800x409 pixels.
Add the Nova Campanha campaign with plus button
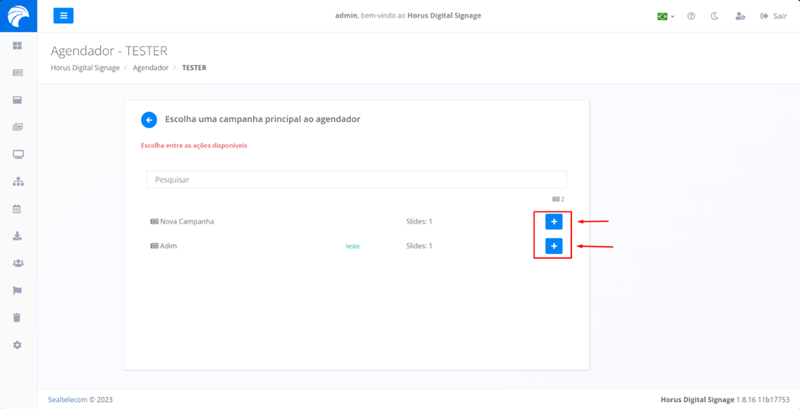pyautogui.click(x=554, y=221)
